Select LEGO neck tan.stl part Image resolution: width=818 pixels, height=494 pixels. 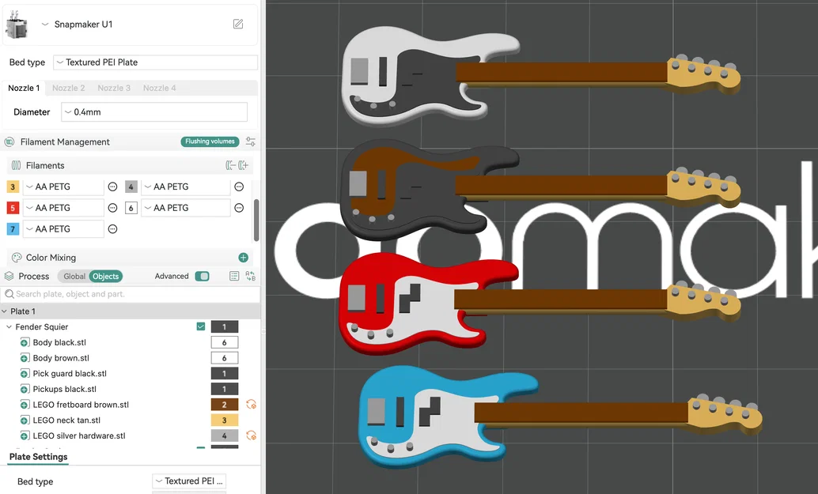(x=66, y=420)
